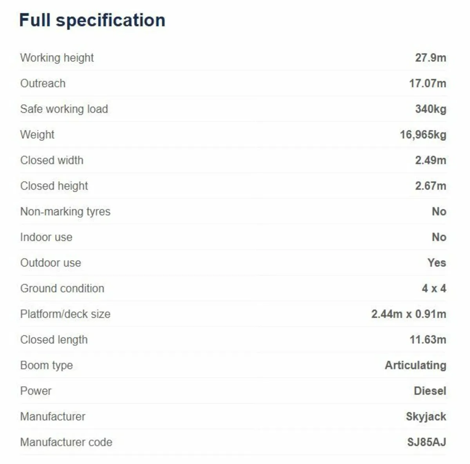Click the Closed width label
Screen dimensions: 470x464
coord(52,160)
